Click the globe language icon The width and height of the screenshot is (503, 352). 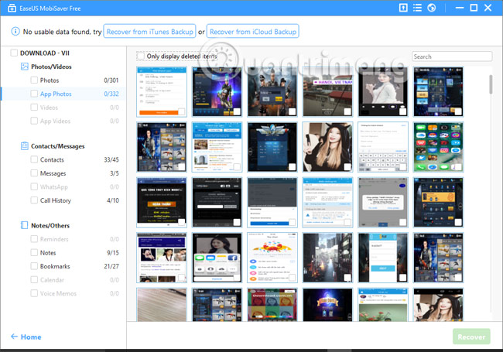[431, 8]
